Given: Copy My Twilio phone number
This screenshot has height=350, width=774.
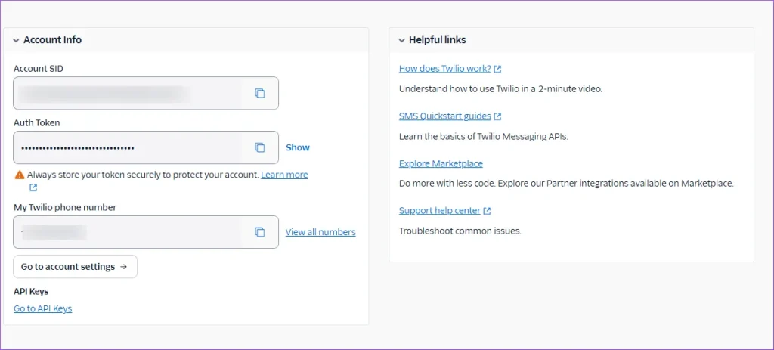Looking at the screenshot, I should [x=260, y=232].
